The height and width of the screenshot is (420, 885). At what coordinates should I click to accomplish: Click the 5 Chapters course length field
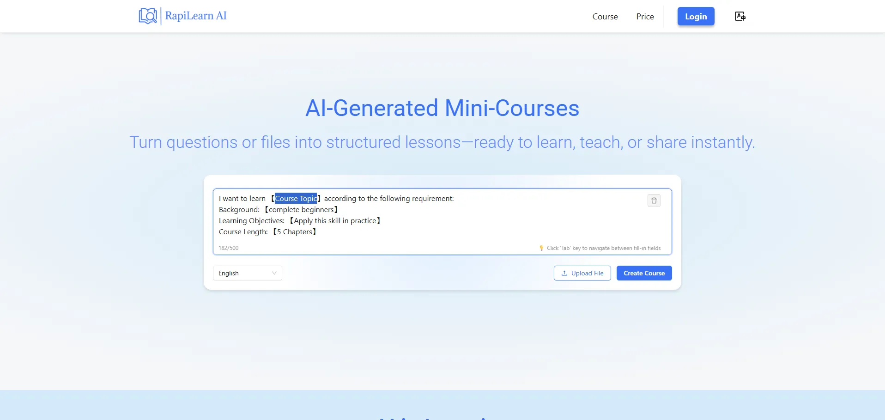[294, 232]
